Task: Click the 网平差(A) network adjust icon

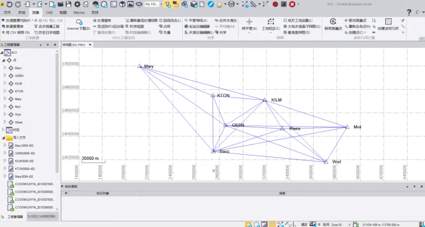Action: pyautogui.click(x=249, y=22)
